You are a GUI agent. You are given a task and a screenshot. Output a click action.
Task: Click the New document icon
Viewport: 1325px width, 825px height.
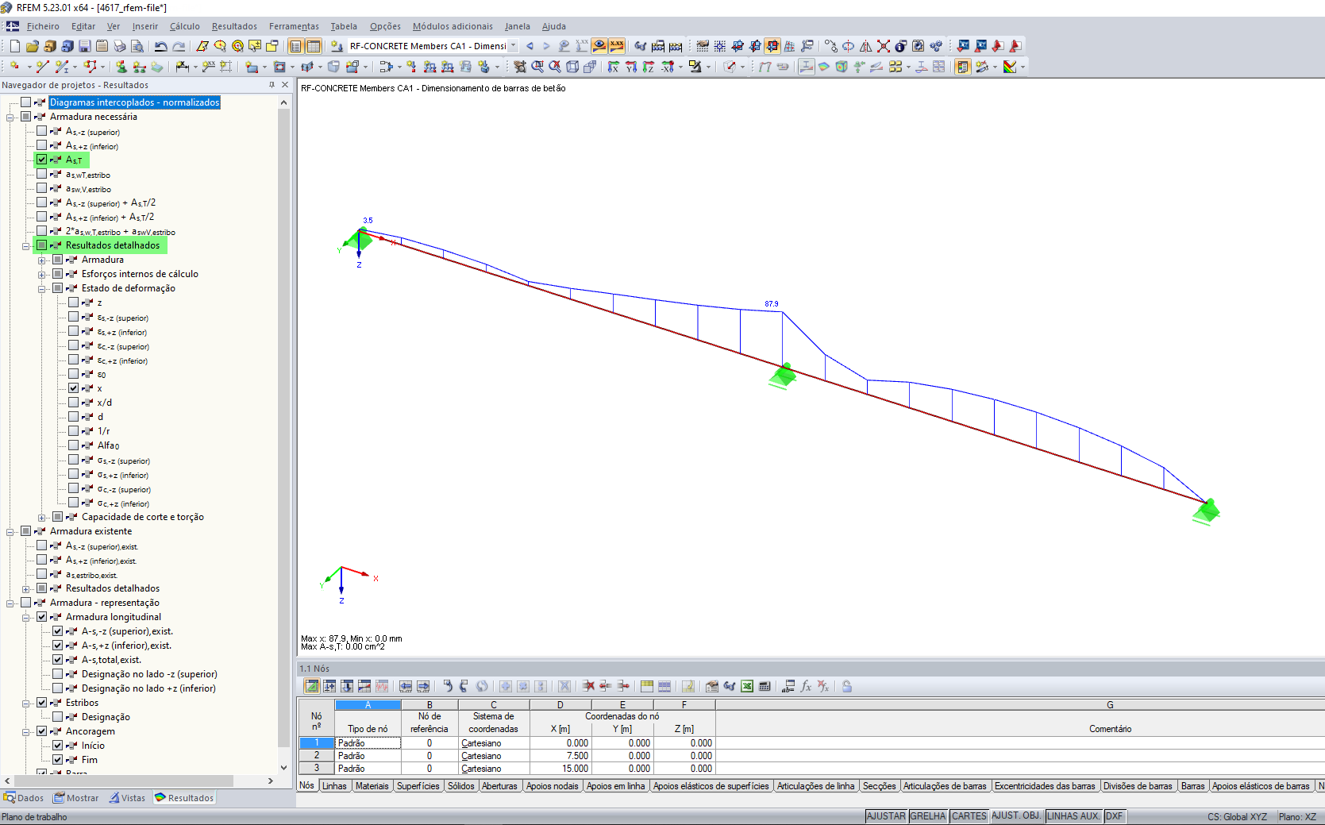pyautogui.click(x=14, y=46)
